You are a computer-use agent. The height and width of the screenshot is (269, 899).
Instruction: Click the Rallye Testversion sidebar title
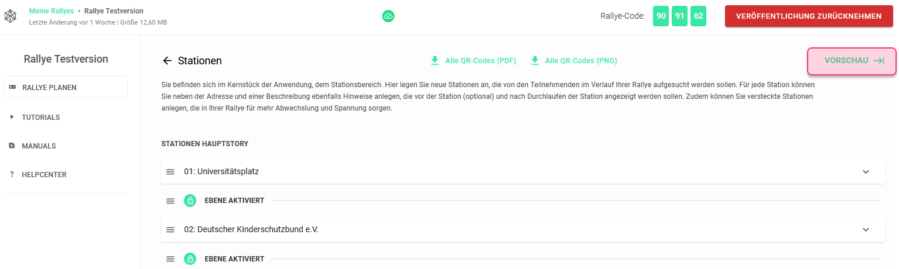pos(66,59)
